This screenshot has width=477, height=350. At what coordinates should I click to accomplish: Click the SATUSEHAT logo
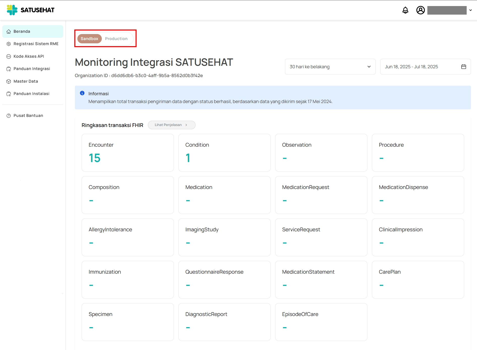coord(30,10)
